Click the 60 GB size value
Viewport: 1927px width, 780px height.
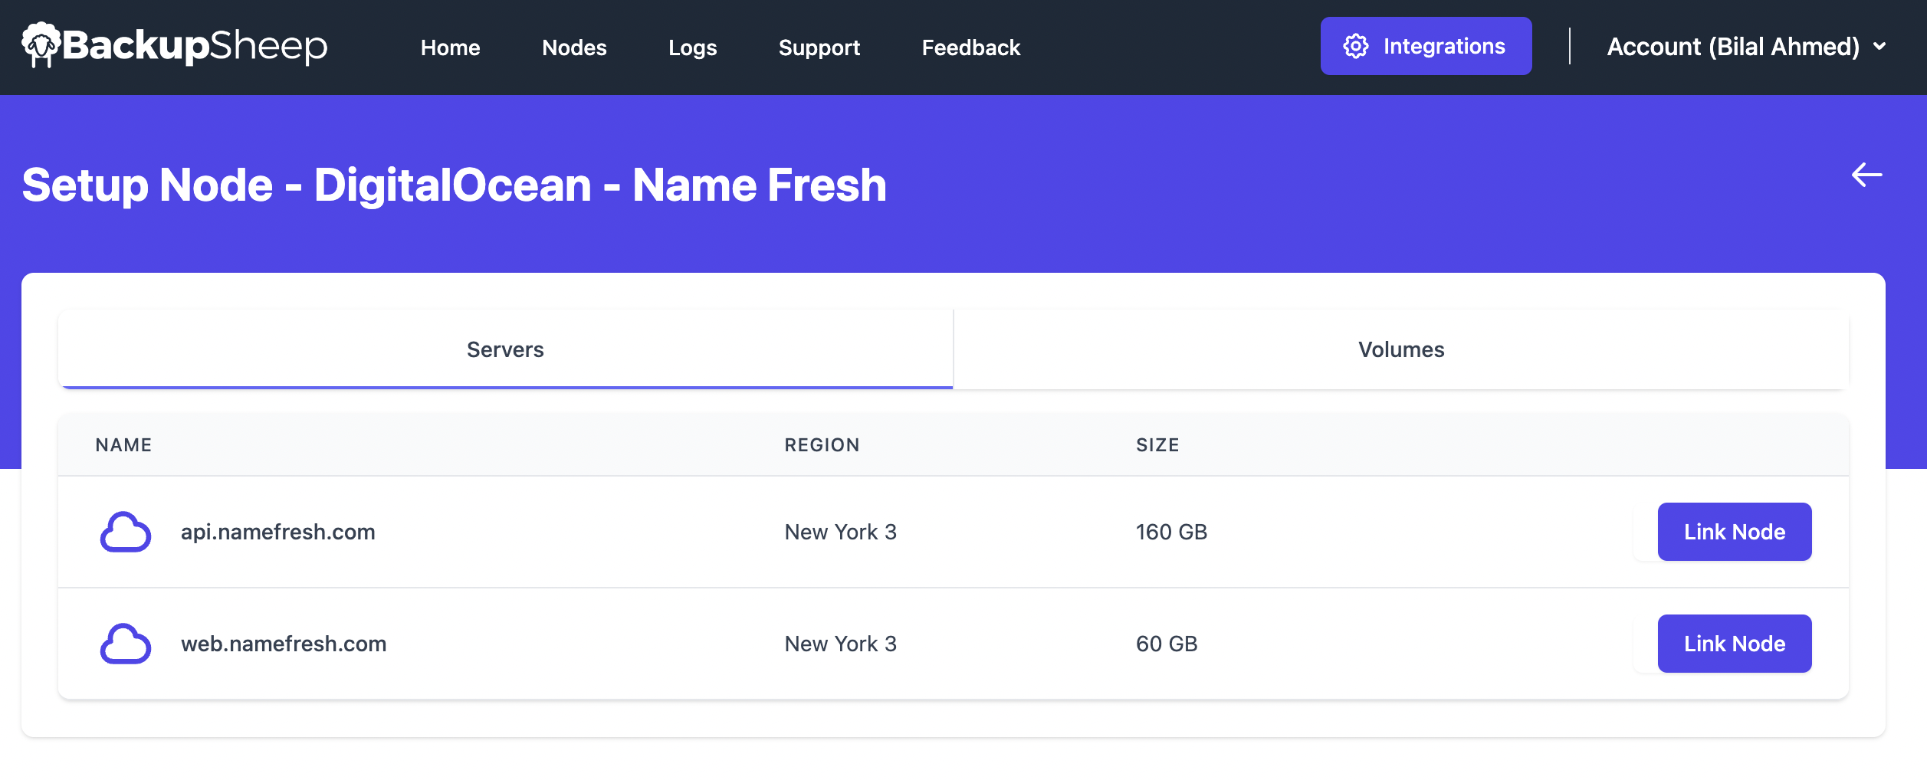tap(1167, 644)
